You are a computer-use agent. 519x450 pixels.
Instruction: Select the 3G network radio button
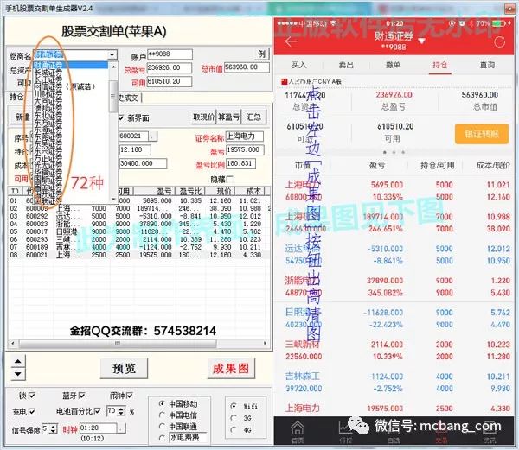pos(234,418)
